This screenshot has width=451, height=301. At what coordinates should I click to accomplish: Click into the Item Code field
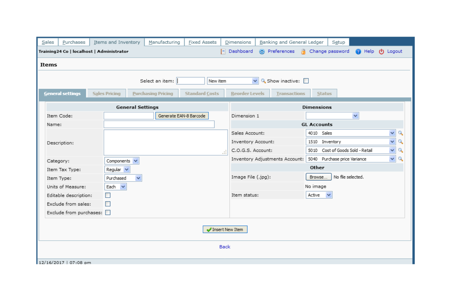129,116
